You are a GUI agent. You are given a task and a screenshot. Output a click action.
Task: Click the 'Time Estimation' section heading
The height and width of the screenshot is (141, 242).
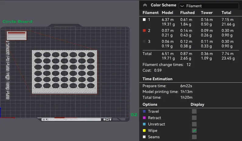pyautogui.click(x=157, y=79)
